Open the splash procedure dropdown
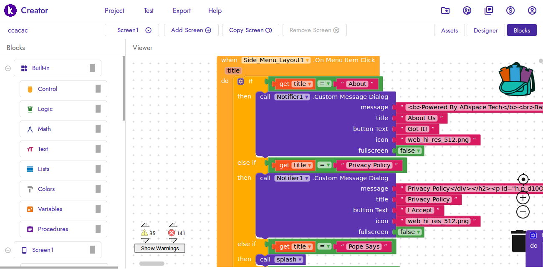This screenshot has width=543, height=269. coord(289,259)
